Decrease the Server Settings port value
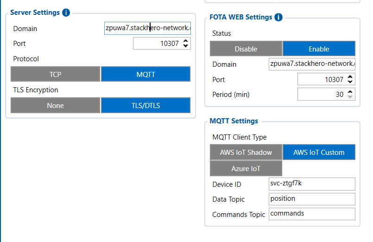This screenshot has height=242, width=373. click(186, 46)
